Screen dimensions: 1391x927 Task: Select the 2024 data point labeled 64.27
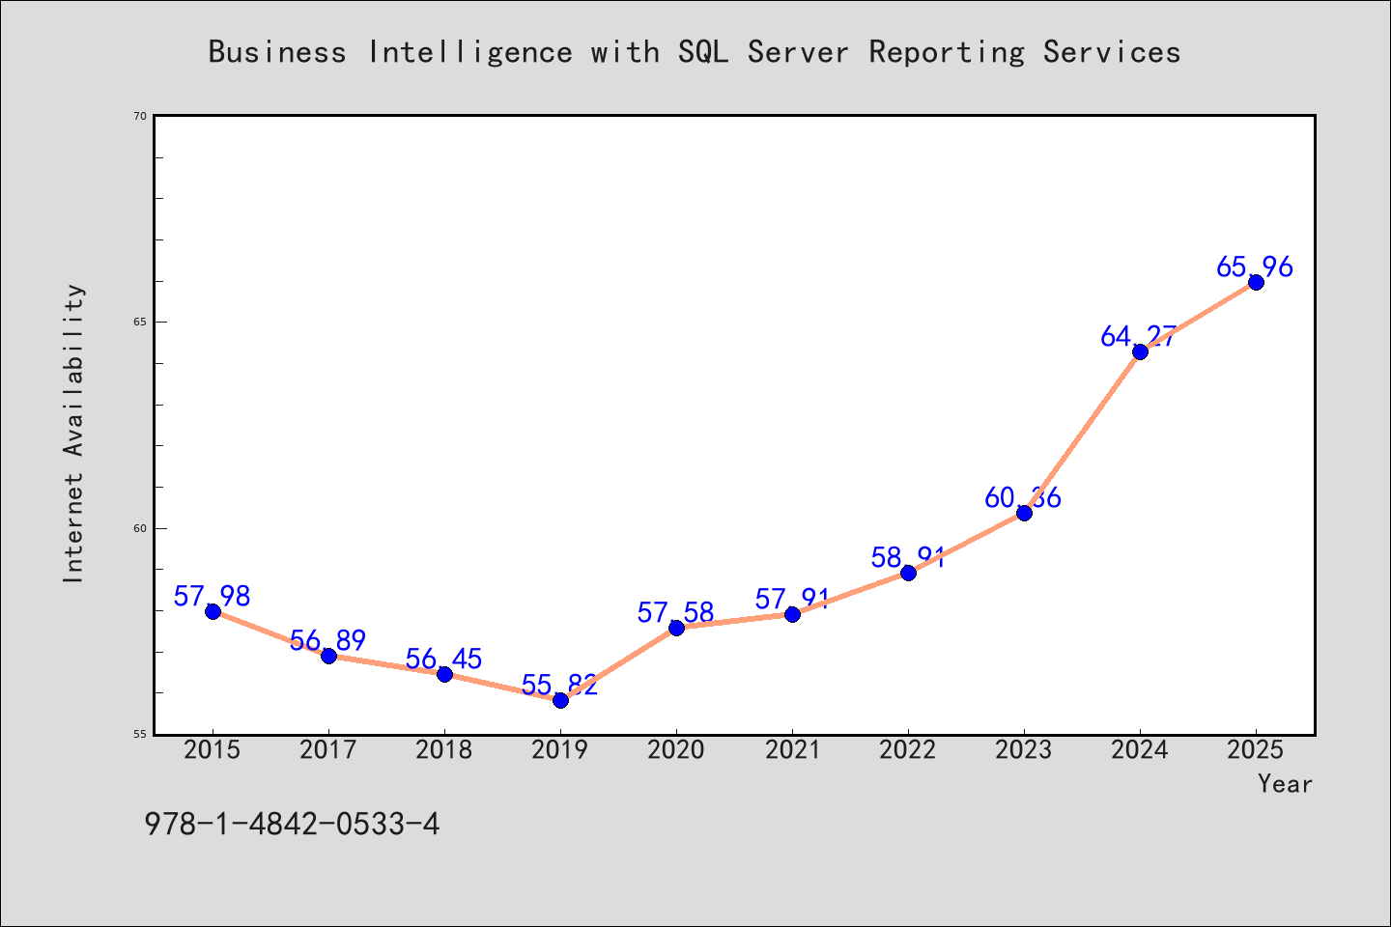pyautogui.click(x=1140, y=351)
